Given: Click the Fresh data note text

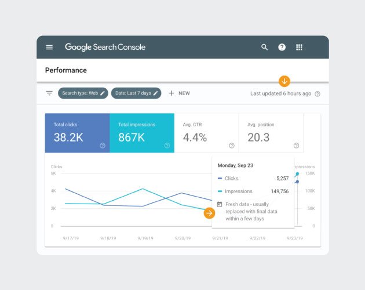Looking at the screenshot, I should (251, 212).
